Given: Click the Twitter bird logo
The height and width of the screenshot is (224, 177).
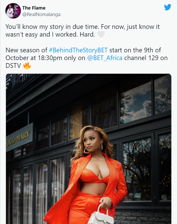Looking at the screenshot, I should coord(167,7).
